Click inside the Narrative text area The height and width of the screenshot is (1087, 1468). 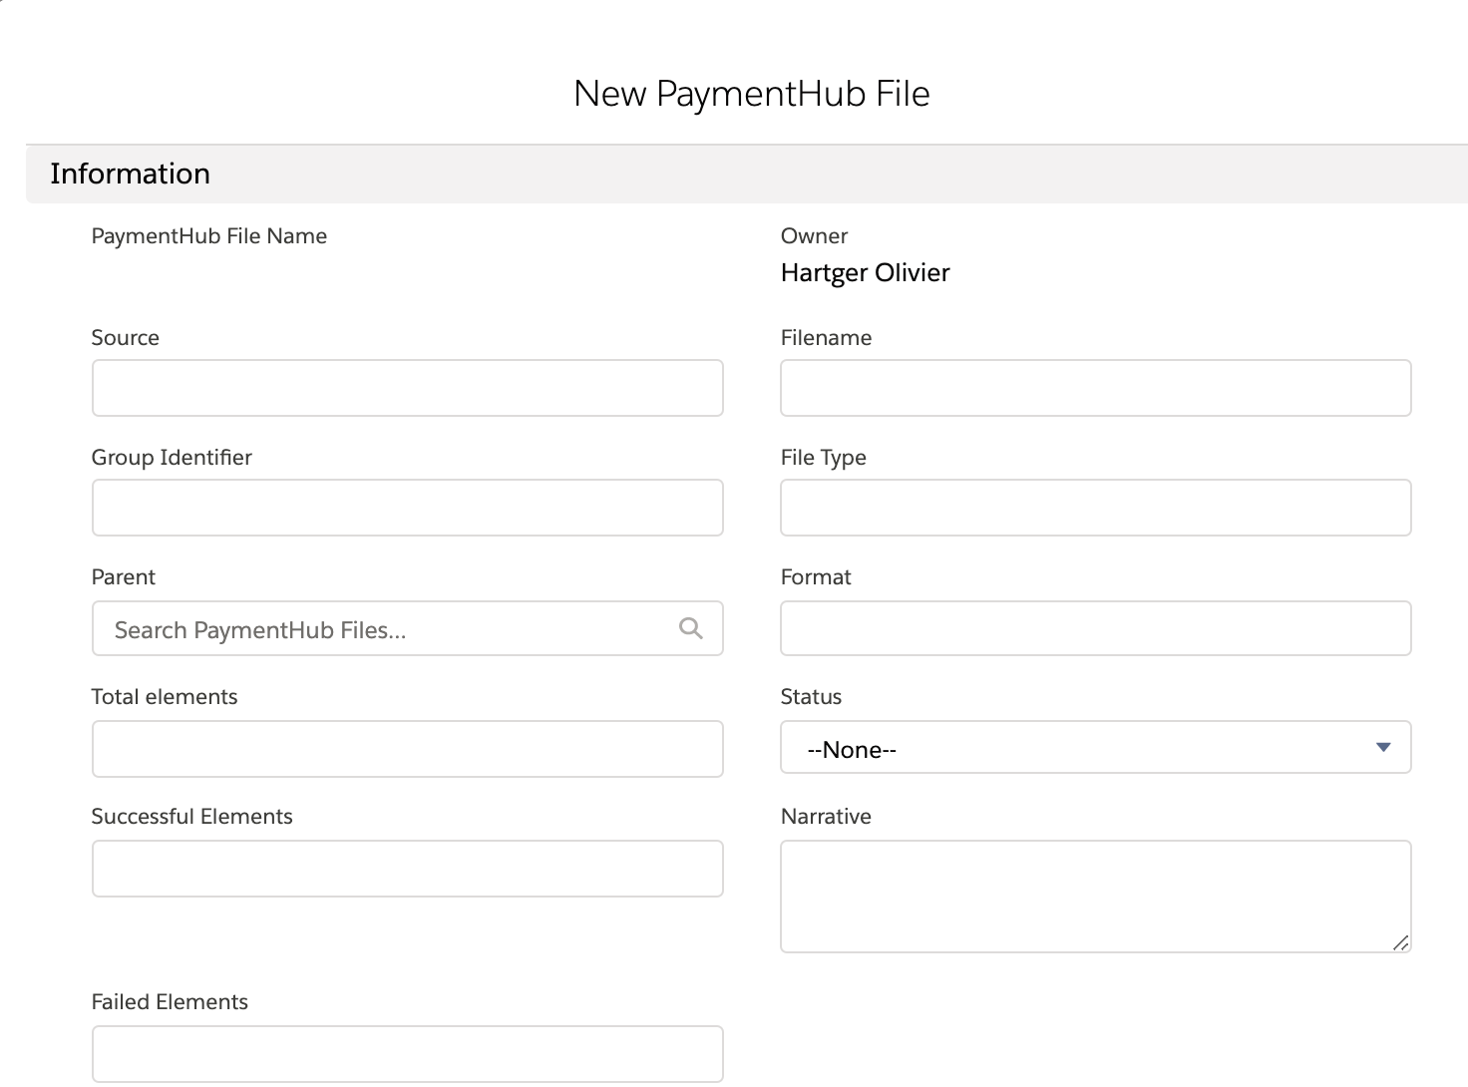pyautogui.click(x=1095, y=896)
